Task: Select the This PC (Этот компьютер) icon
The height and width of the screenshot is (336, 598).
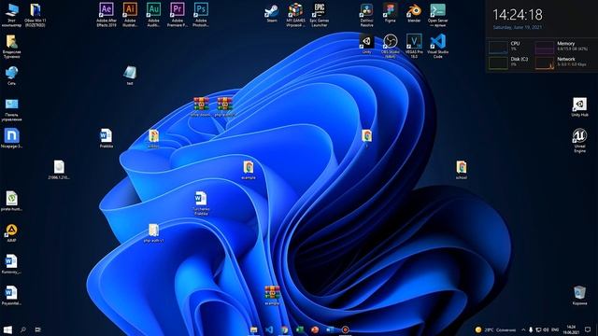Action: pyautogui.click(x=11, y=15)
